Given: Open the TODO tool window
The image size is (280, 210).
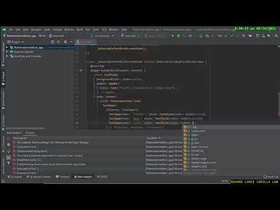Looking at the screenshot, I should point(102,177).
